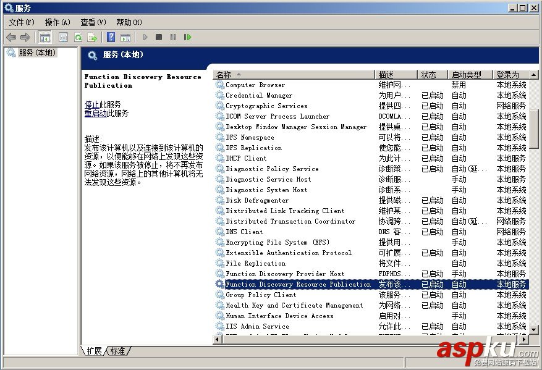The image size is (542, 370).
Task: Select Extensible Authentication Protocol row
Action: [371, 253]
